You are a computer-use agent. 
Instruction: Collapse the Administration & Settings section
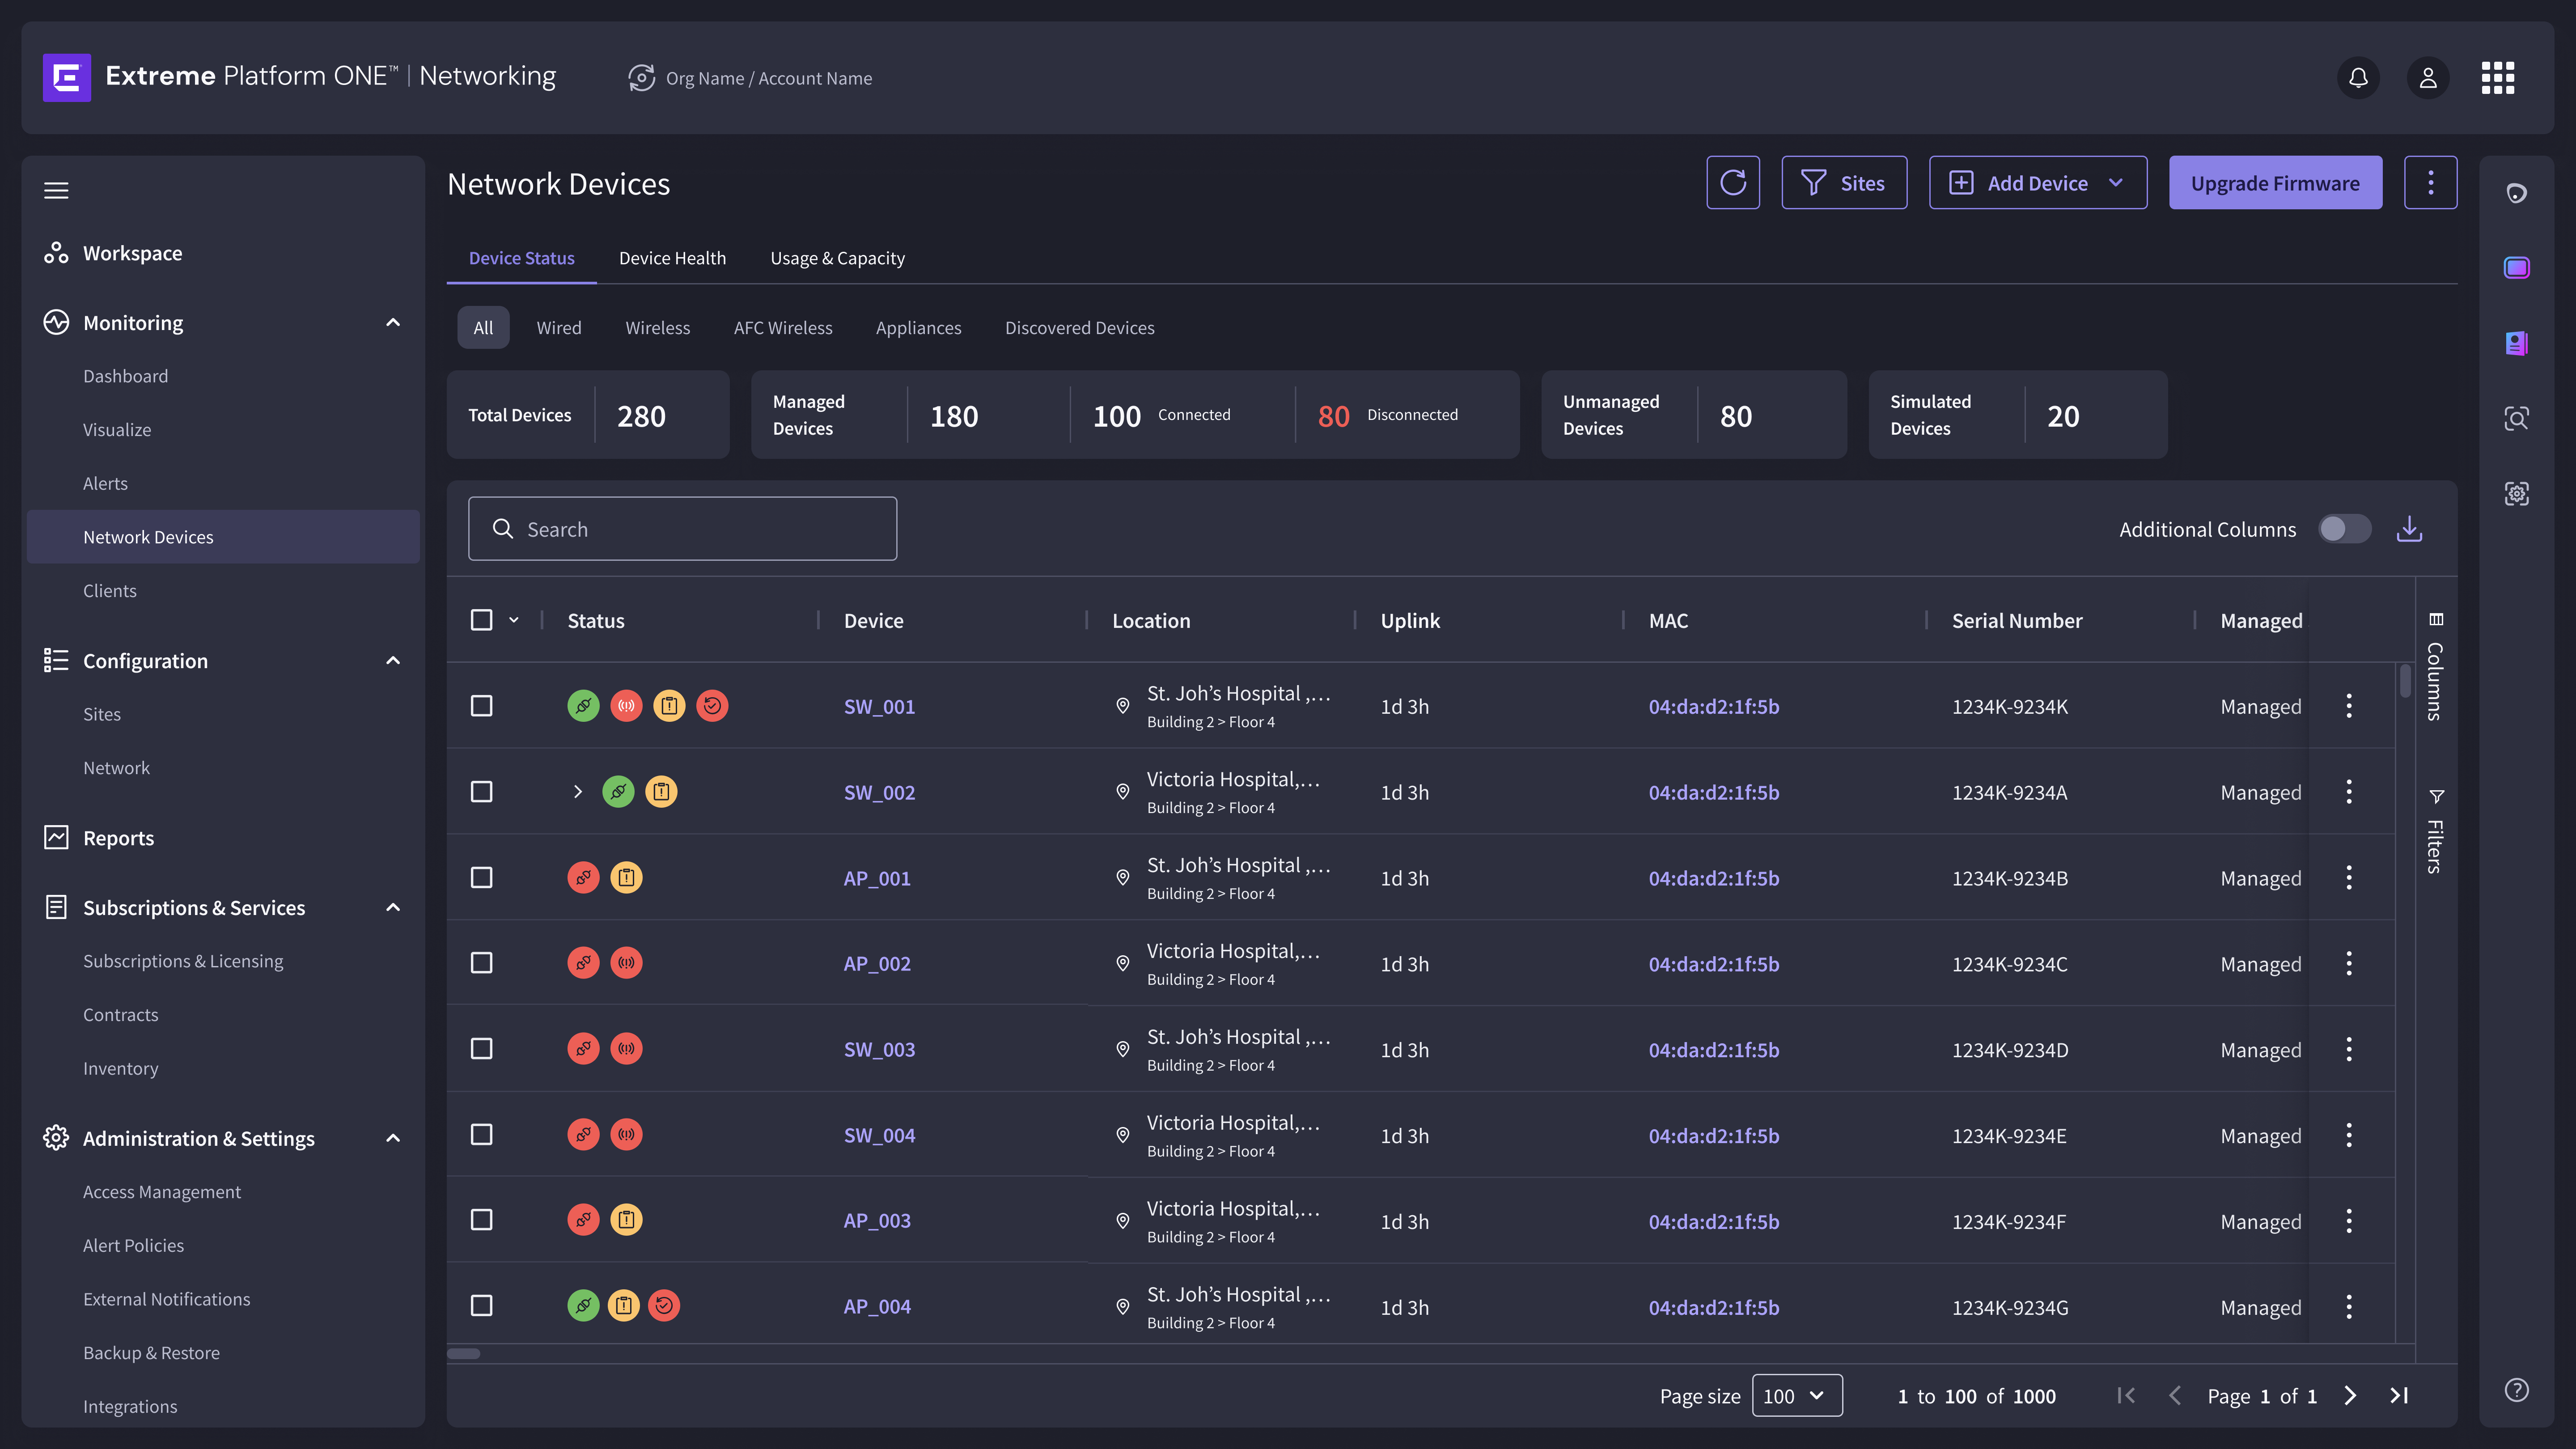pyautogui.click(x=393, y=1138)
